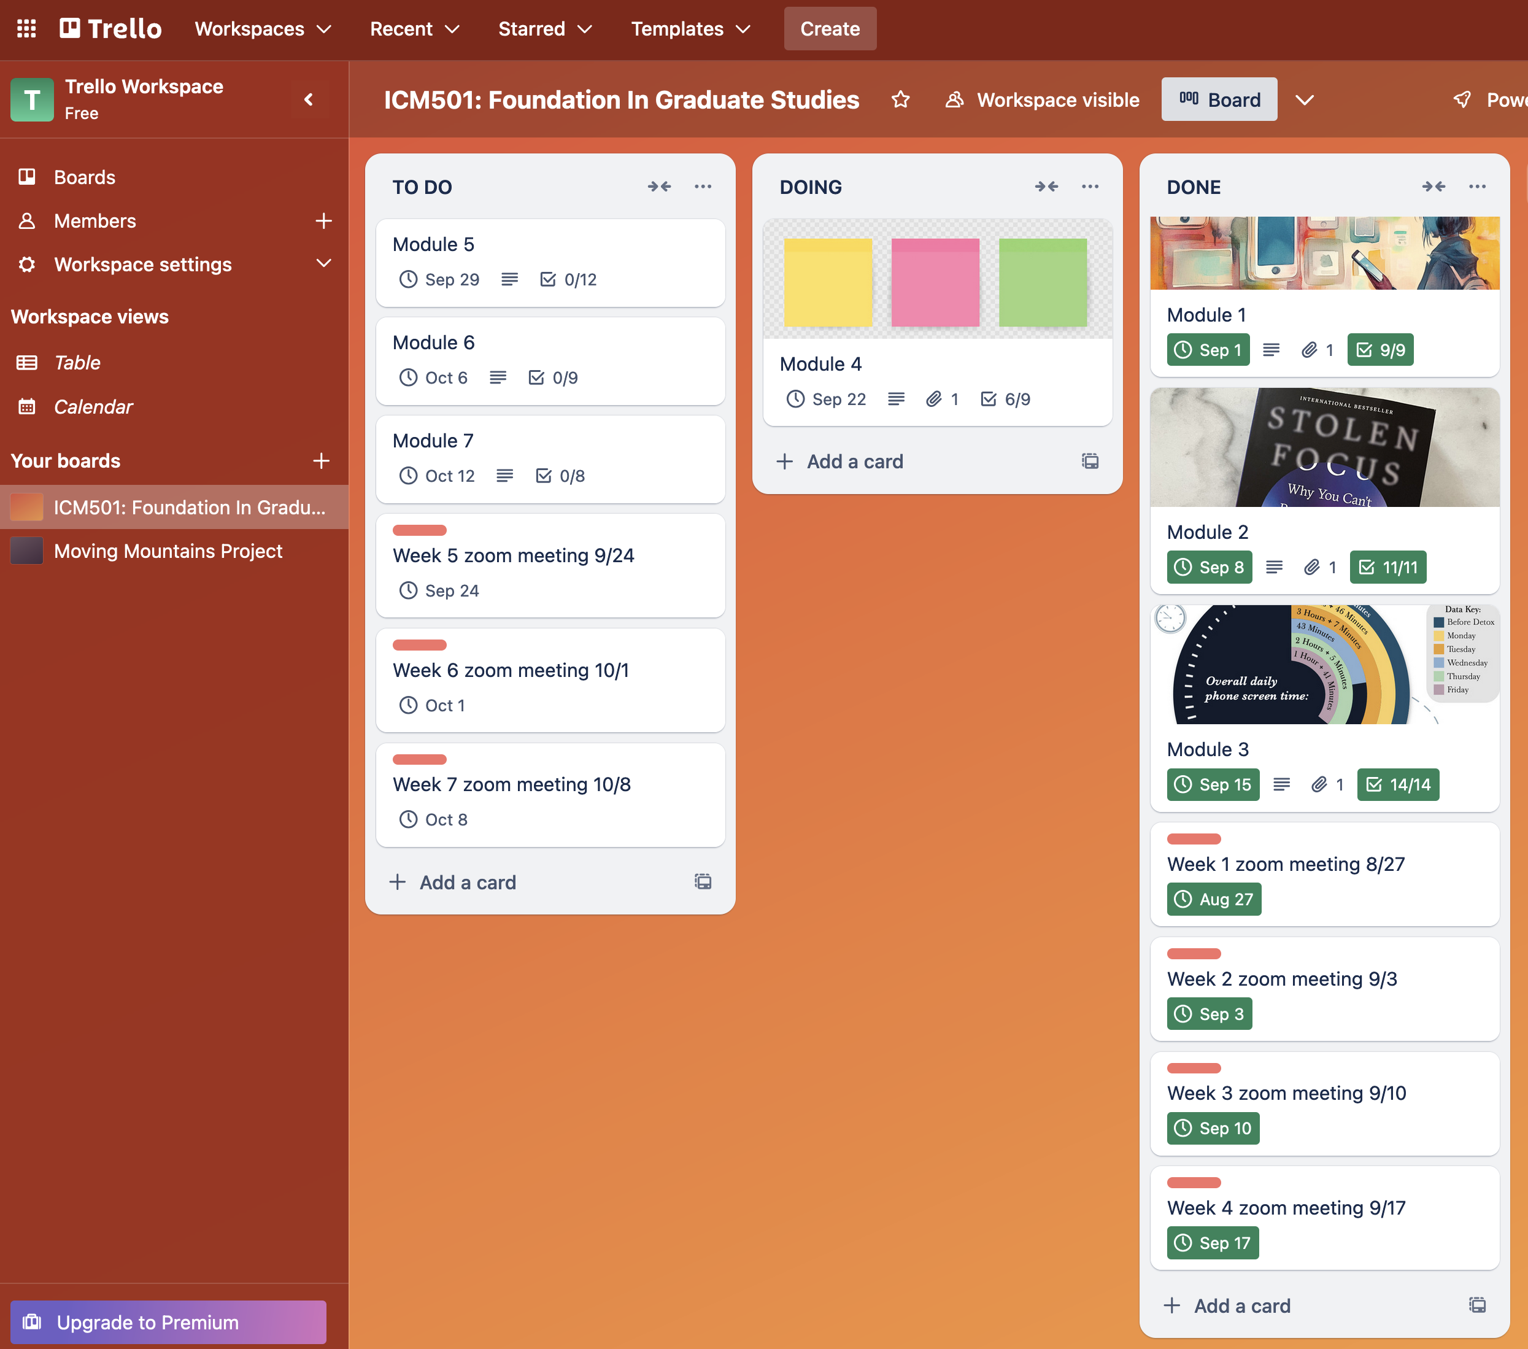
Task: Toggle Aug 27 due date on Week 1 meeting
Action: tap(1213, 899)
